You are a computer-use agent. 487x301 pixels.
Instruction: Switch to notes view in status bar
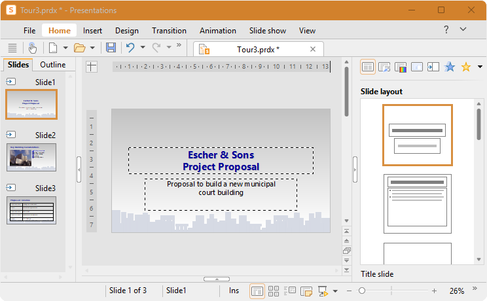coord(306,291)
